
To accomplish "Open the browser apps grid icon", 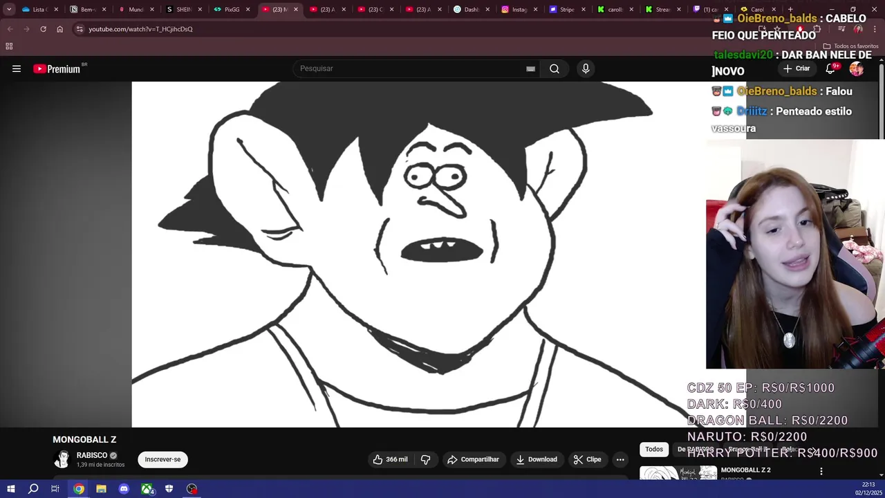I will 9,46.
